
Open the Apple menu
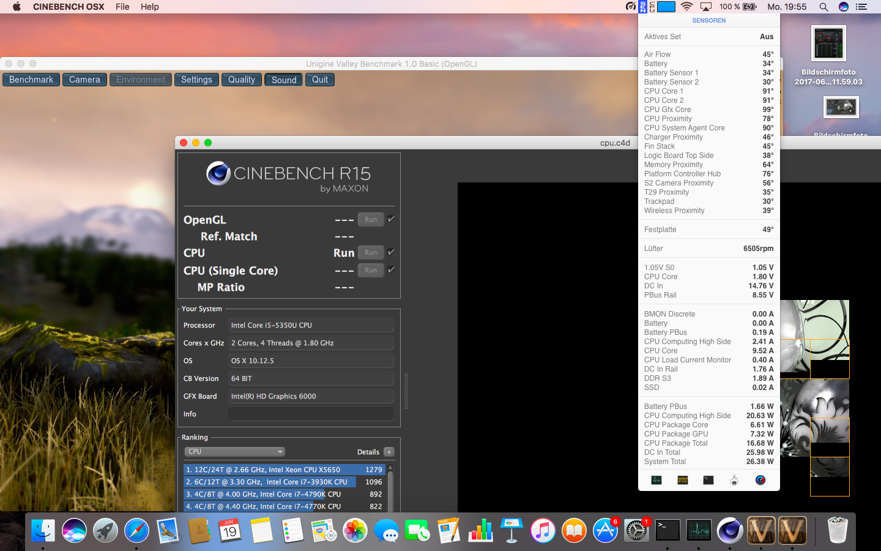[x=17, y=7]
